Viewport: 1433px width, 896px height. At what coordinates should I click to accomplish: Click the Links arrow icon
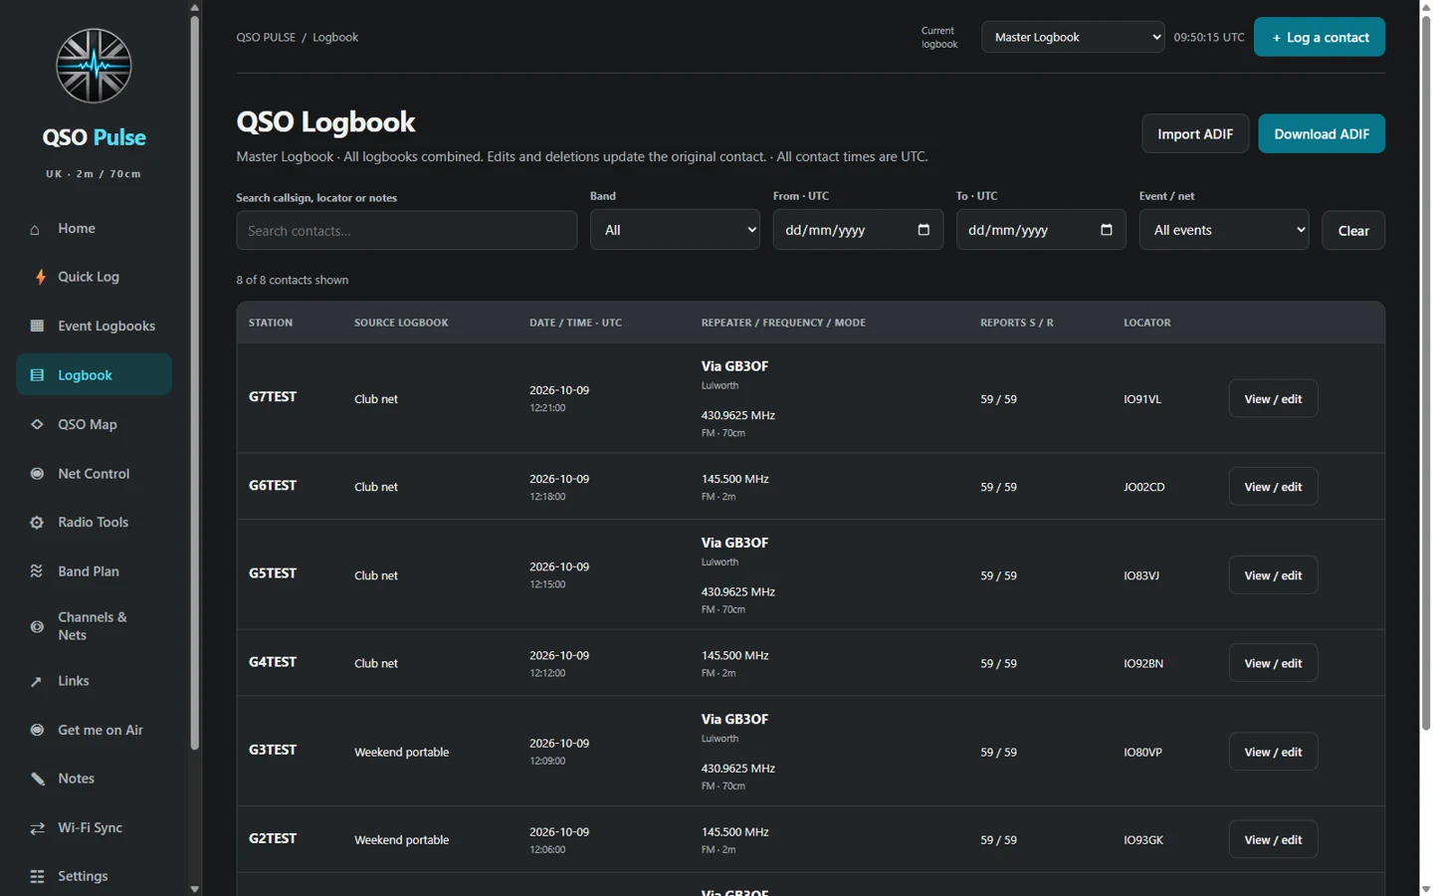37,681
